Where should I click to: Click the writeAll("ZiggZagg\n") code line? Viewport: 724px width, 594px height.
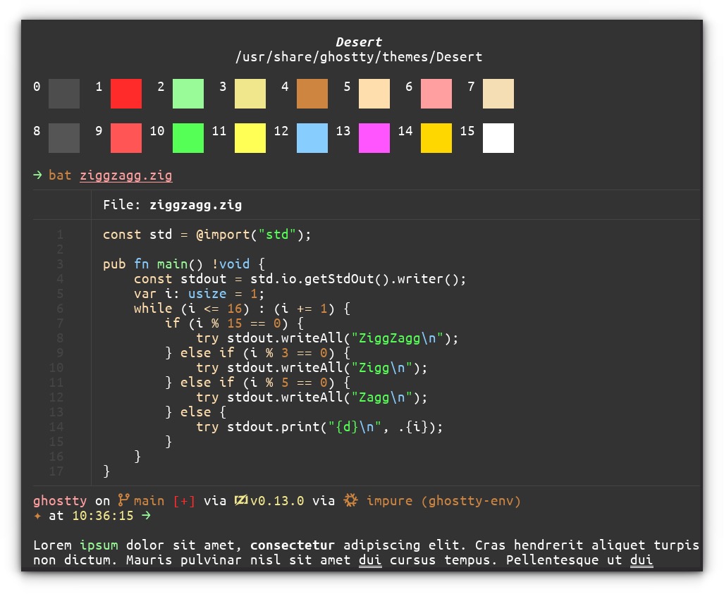pos(327,338)
